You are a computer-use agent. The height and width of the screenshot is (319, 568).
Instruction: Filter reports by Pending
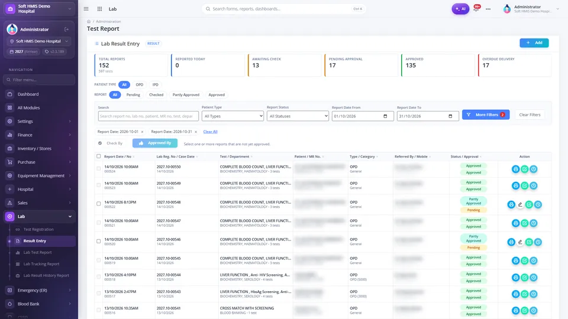(133, 95)
